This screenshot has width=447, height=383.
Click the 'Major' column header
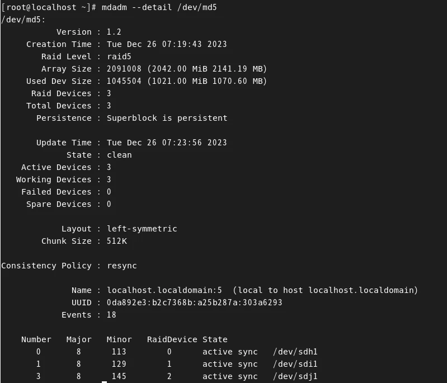pyautogui.click(x=79, y=339)
